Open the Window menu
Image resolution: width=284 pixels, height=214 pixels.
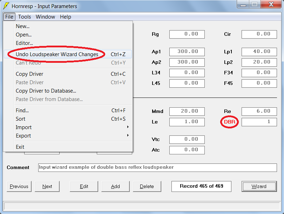(x=45, y=17)
